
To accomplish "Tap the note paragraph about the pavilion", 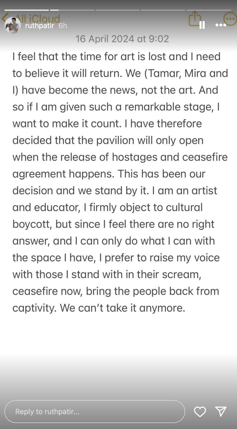I will click(120, 182).
